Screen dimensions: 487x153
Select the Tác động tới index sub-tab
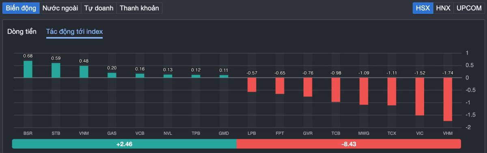(74, 31)
